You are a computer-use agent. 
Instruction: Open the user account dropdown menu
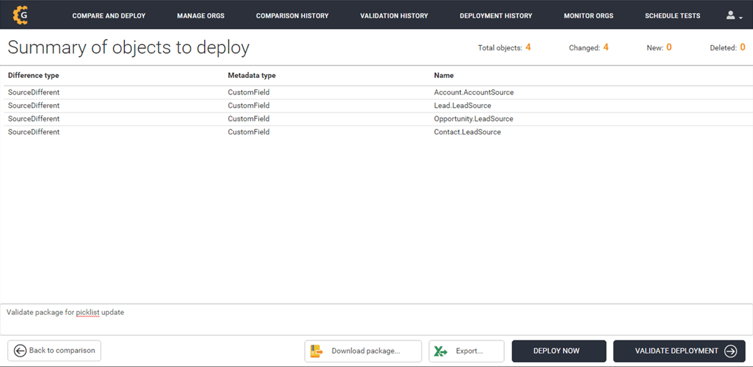point(734,15)
